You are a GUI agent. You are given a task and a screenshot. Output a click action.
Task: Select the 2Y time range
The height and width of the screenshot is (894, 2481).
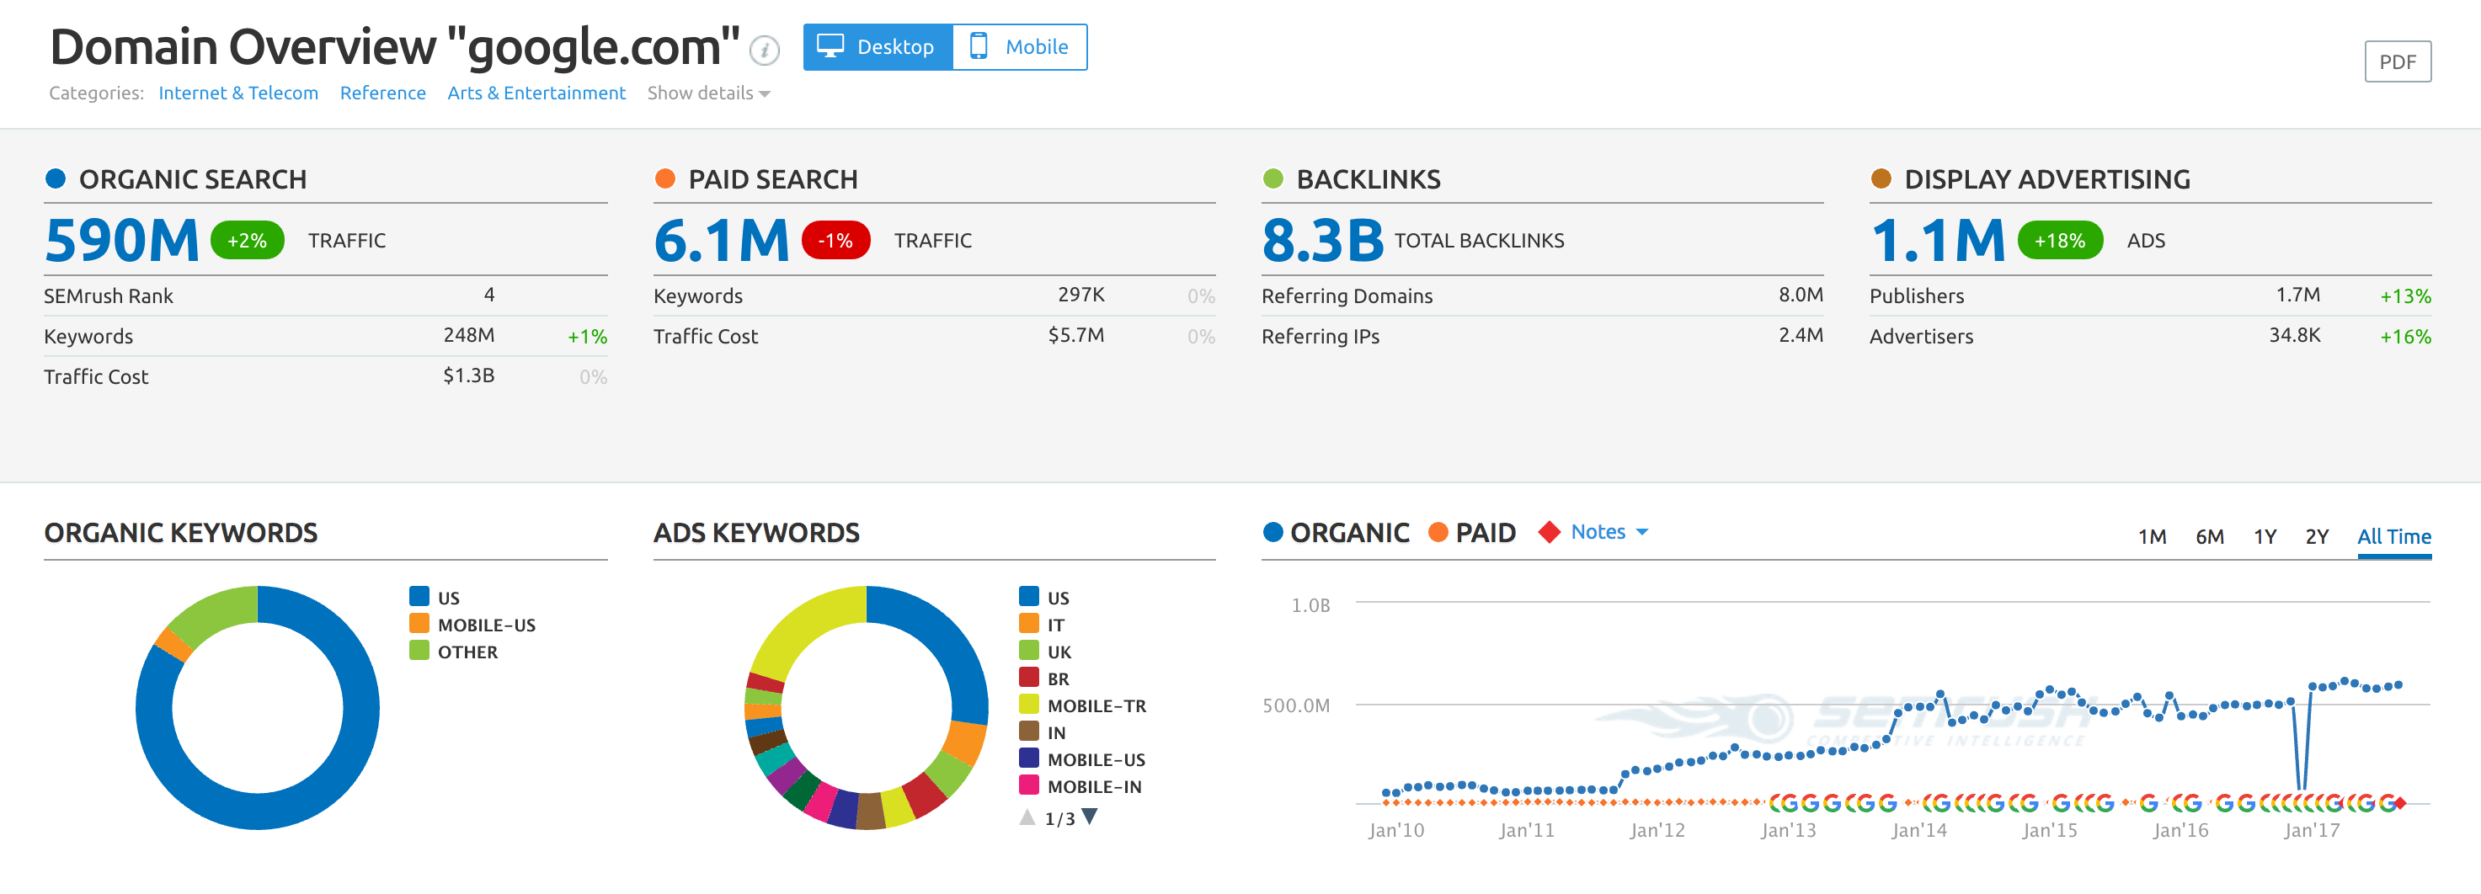pyautogui.click(x=2316, y=536)
